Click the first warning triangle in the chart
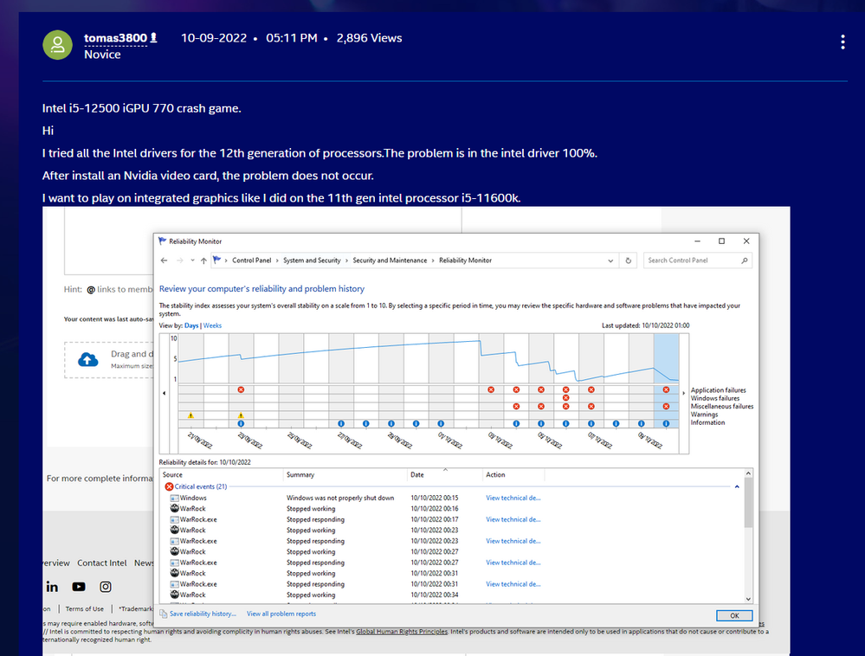 [190, 415]
